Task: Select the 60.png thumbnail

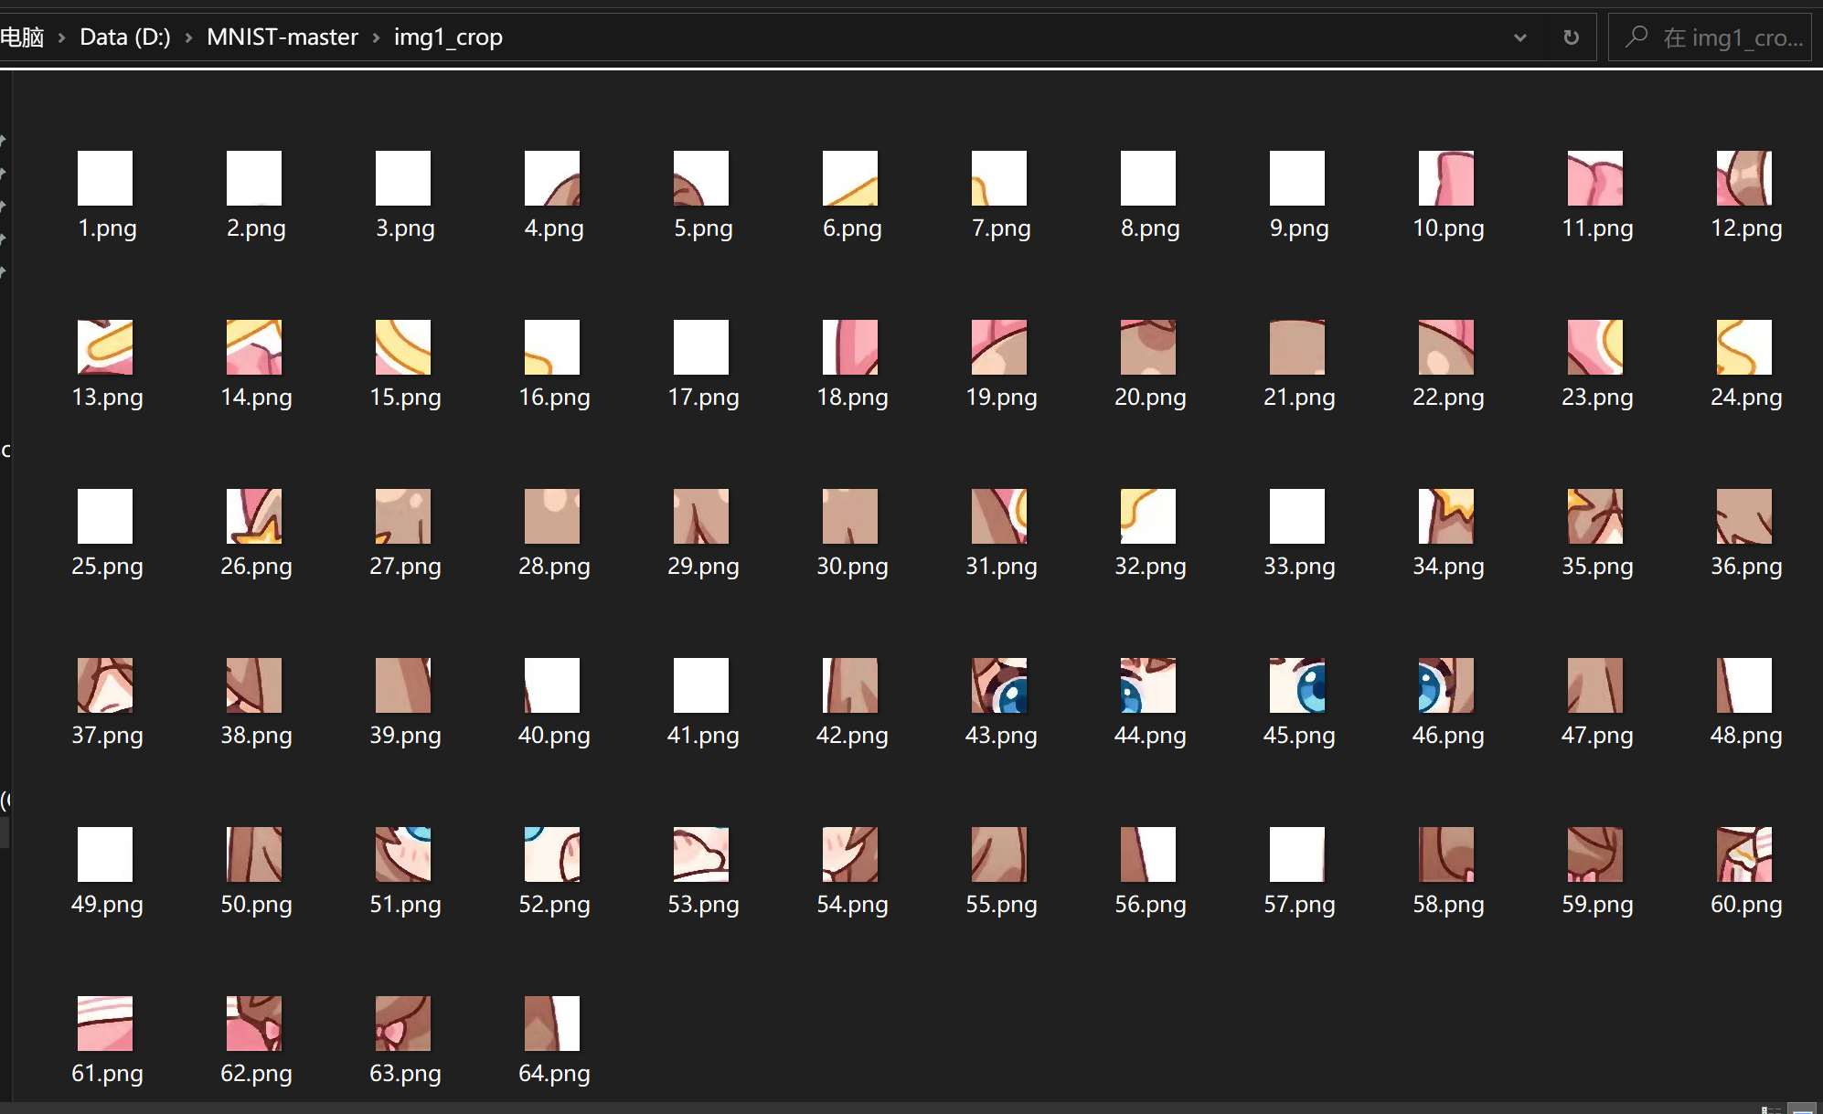Action: tap(1744, 854)
